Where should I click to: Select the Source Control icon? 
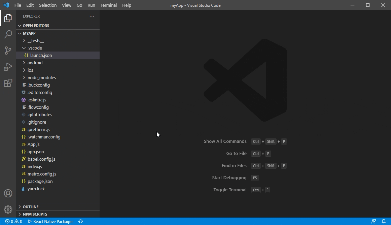click(x=8, y=51)
